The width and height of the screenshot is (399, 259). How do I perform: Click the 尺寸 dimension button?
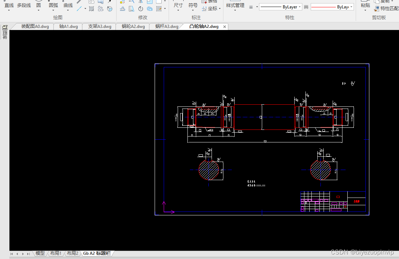(178, 5)
